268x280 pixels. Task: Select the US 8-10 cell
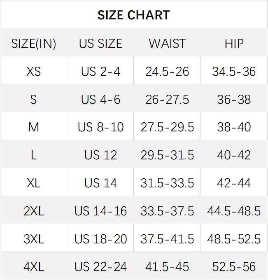[x=100, y=127]
